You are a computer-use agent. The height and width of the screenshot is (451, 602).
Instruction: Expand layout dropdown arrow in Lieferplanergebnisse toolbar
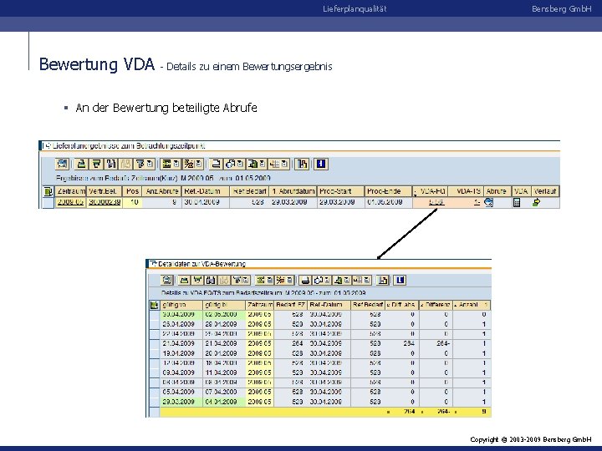(285, 164)
